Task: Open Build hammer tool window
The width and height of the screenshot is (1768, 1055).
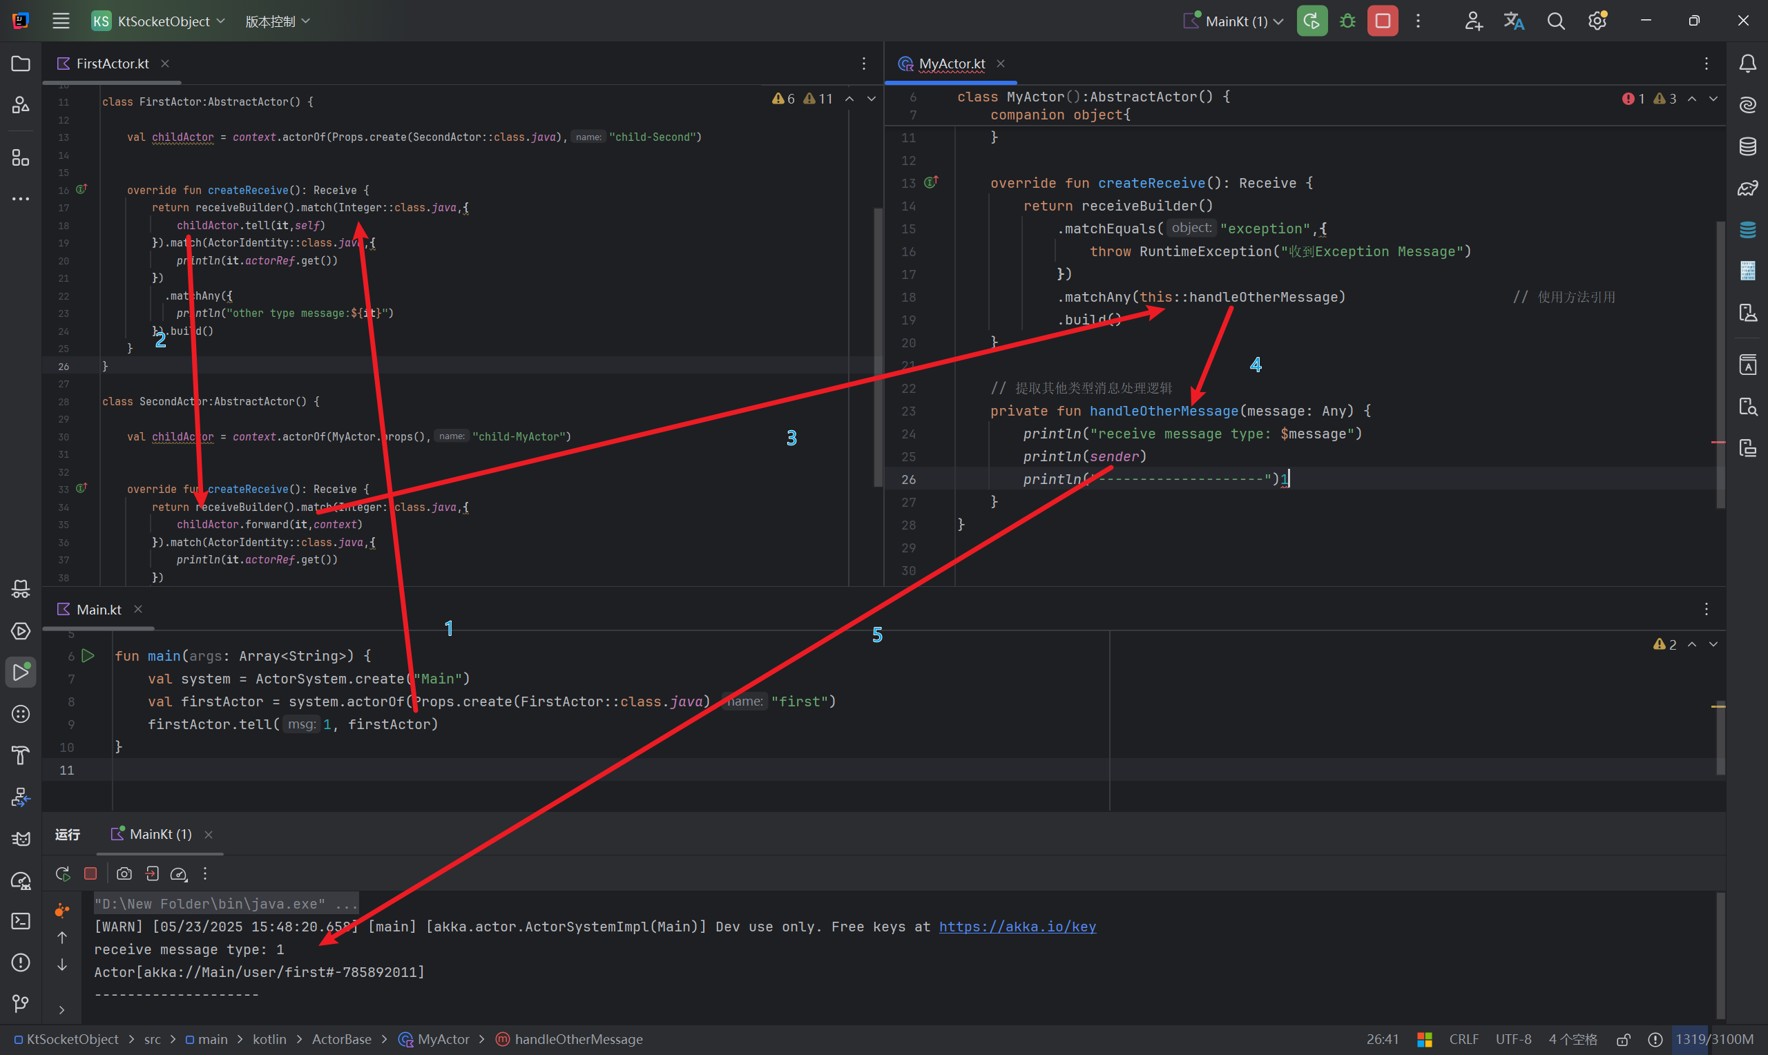Action: pyautogui.click(x=21, y=755)
